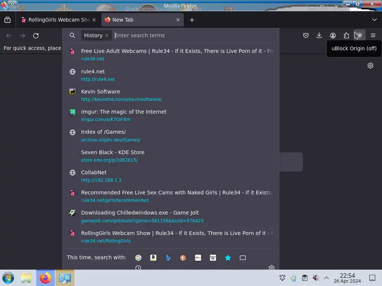This screenshot has width=382, height=286.
Task: Reload the current page
Action: 36,35
